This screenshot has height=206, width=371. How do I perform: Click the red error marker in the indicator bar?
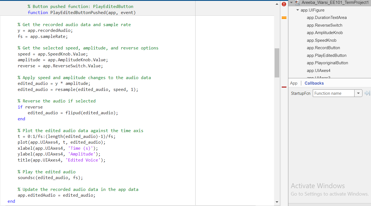284,87
